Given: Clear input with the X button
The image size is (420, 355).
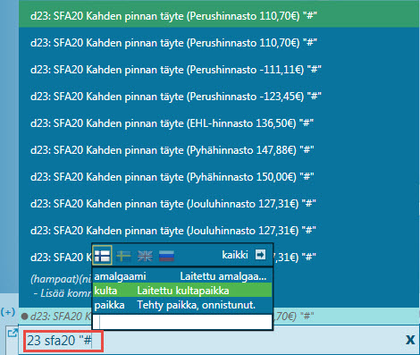Looking at the screenshot, I should (410, 340).
